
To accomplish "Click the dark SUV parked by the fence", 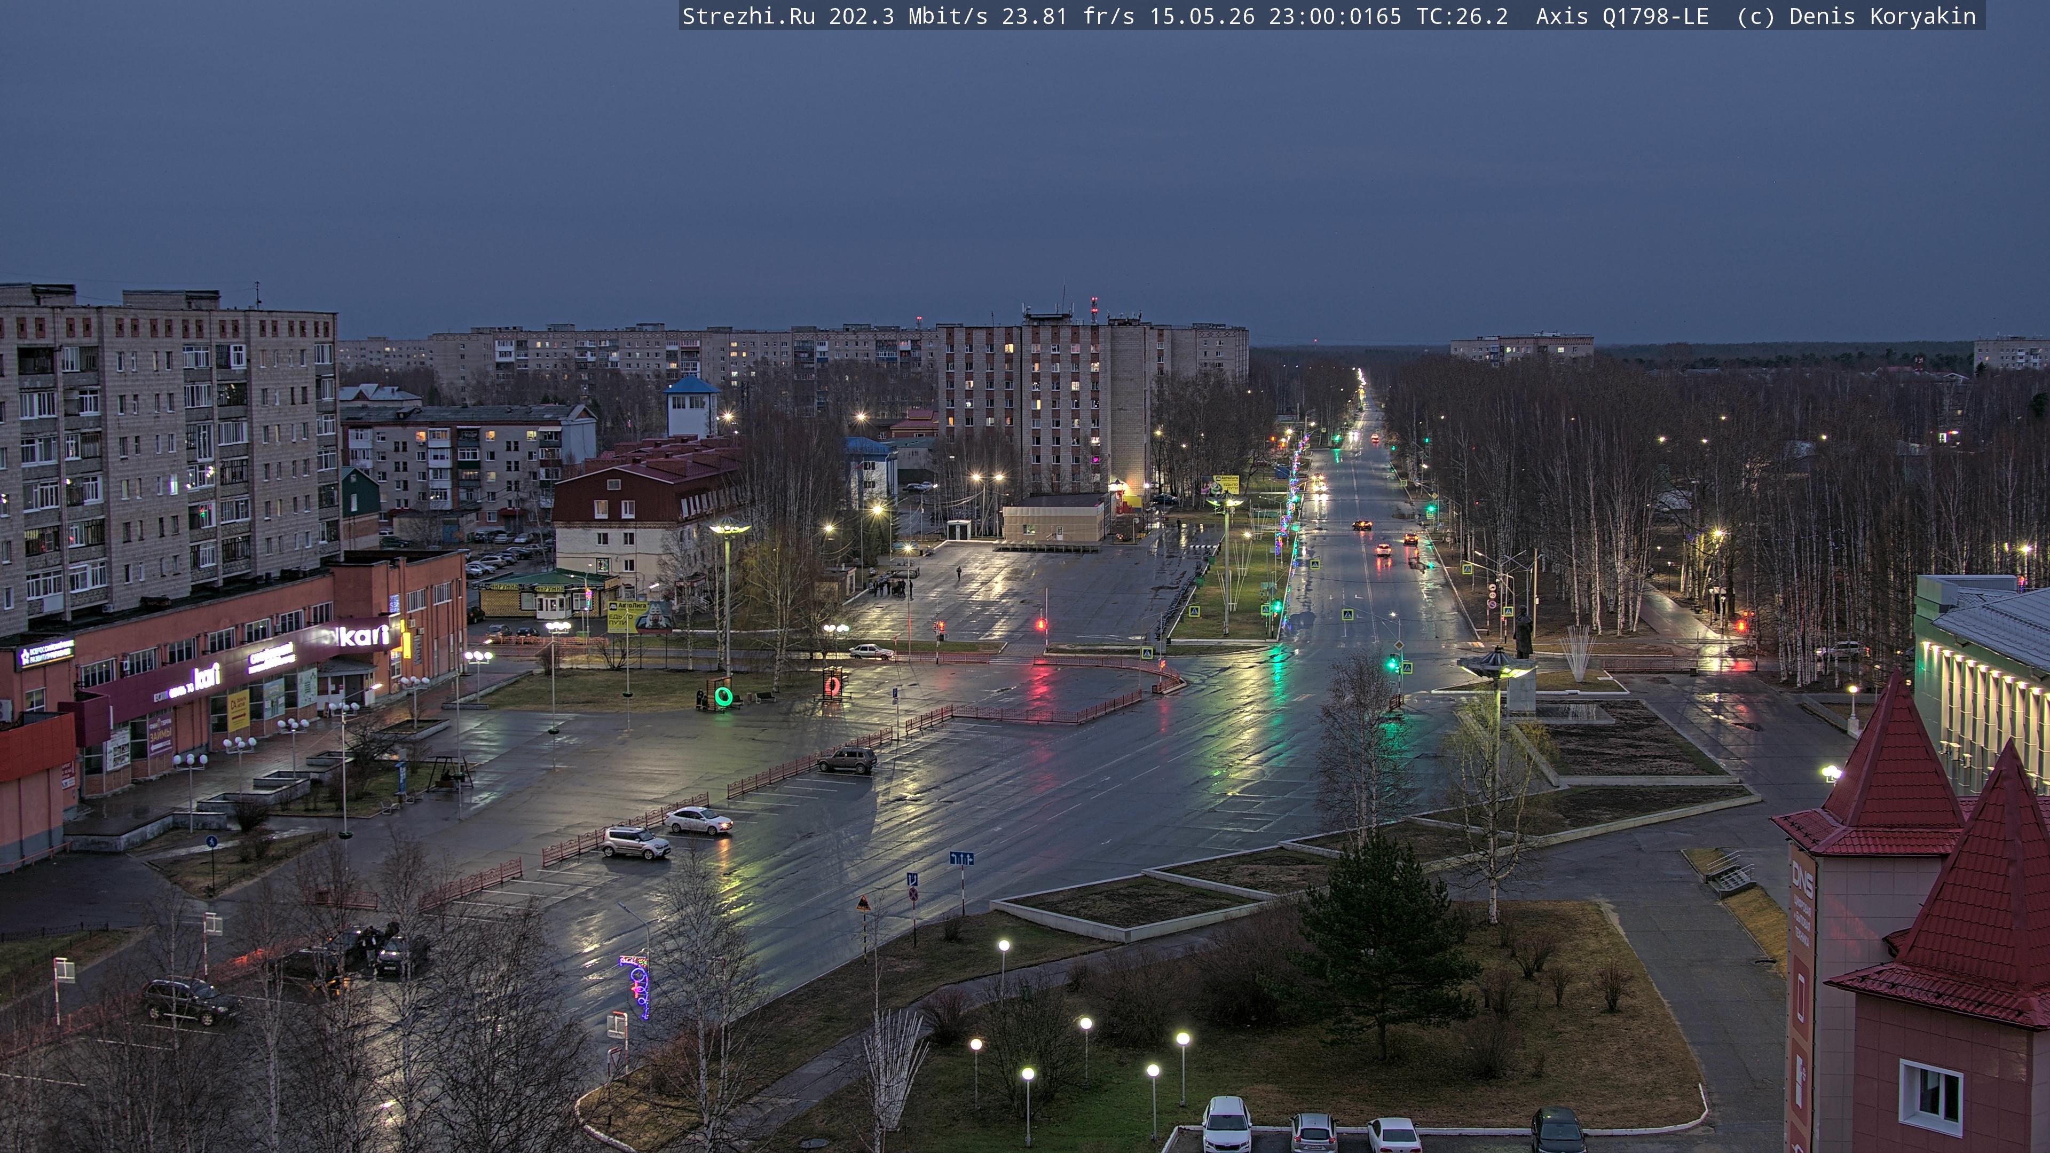I will [x=847, y=760].
